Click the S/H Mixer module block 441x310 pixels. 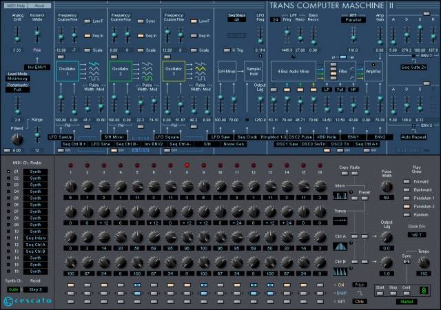(x=226, y=72)
